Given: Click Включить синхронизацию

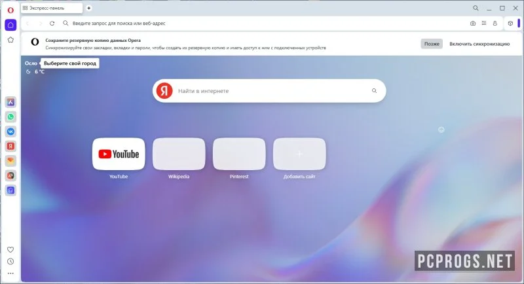Looking at the screenshot, I should (x=479, y=44).
